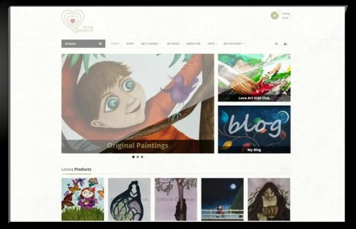Click the hamburger icon on Artwork bar

pos(100,44)
